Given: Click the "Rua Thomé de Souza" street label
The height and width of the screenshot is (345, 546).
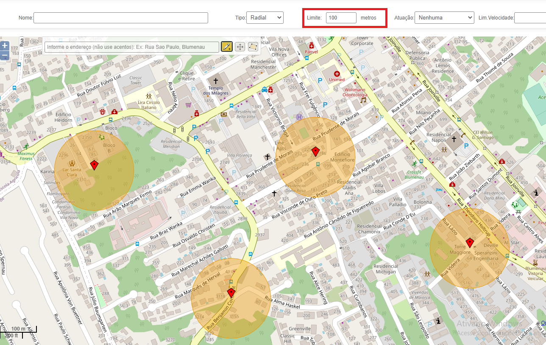Looking at the screenshot, I should tap(495, 68).
